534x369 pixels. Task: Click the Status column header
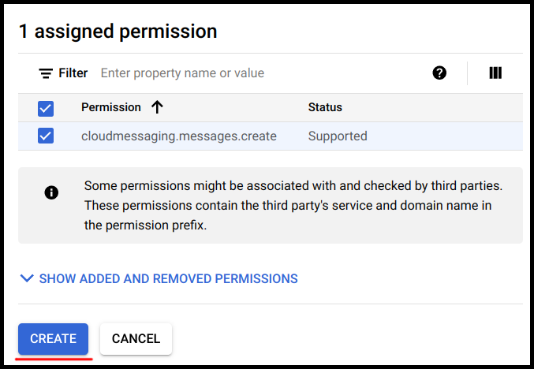[x=325, y=107]
